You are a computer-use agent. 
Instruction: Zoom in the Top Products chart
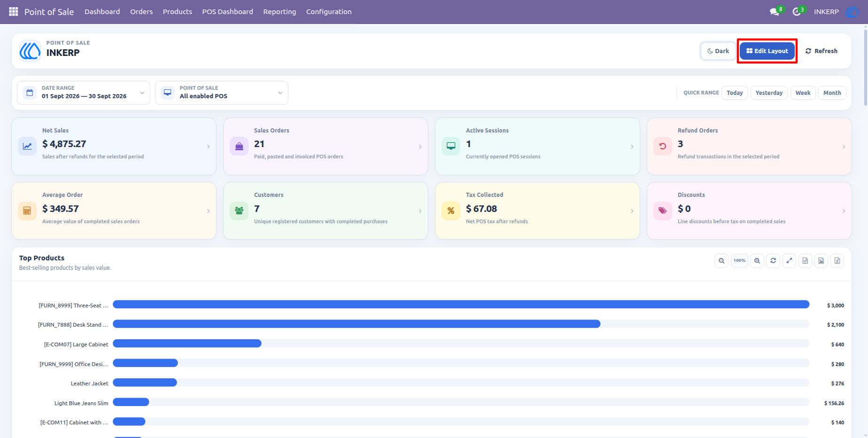(x=757, y=261)
